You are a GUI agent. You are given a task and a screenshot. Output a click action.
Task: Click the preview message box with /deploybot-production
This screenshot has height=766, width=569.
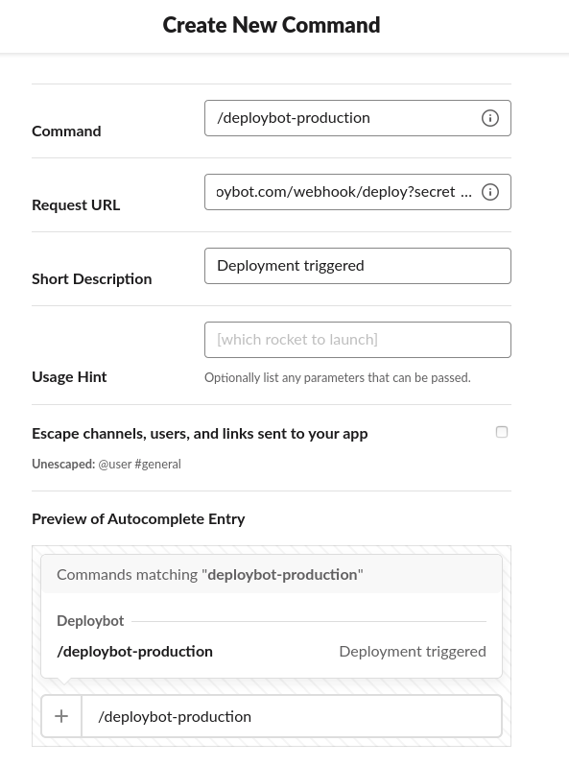pyautogui.click(x=292, y=716)
